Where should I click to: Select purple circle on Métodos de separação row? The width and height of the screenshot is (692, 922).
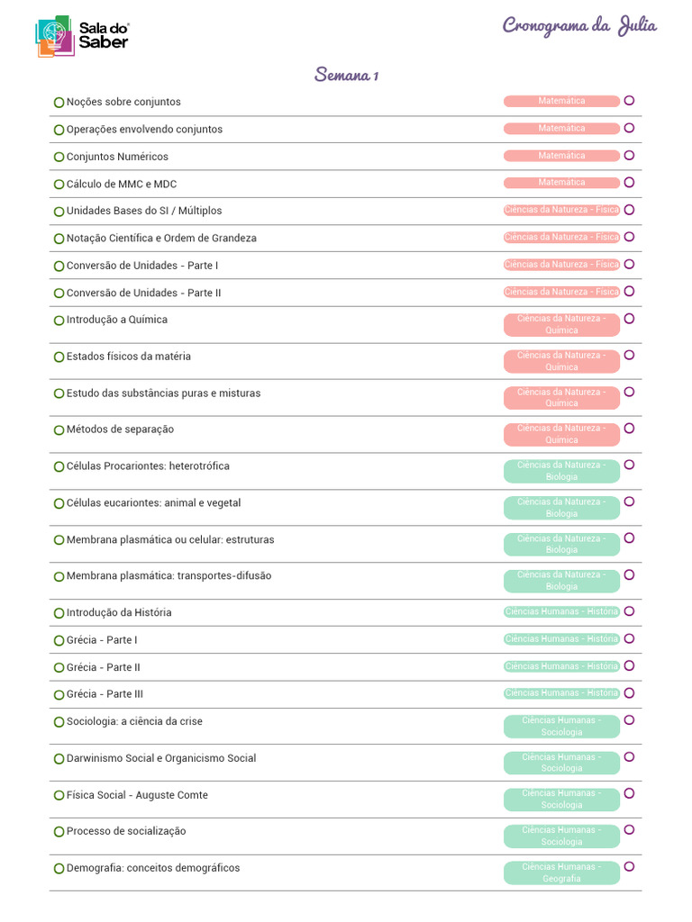click(x=629, y=428)
